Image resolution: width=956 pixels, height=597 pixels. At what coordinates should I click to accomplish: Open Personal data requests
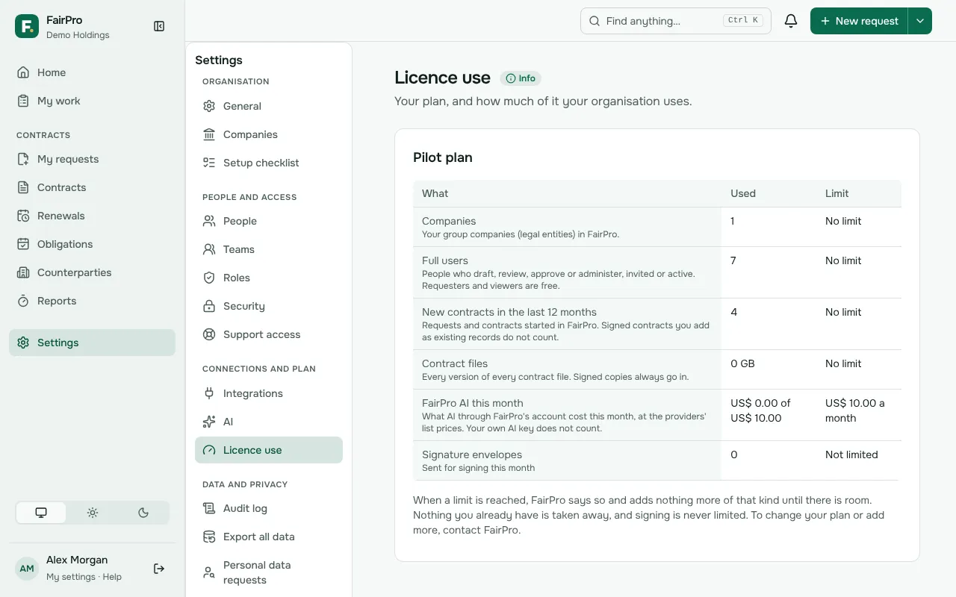[x=269, y=572]
